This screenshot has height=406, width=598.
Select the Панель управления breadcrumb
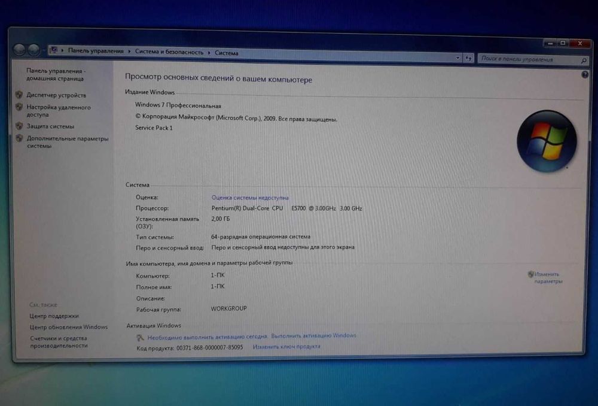(x=96, y=51)
